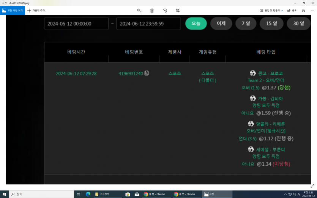Click the end date field 2024-06-12 23:59:59

point(148,24)
